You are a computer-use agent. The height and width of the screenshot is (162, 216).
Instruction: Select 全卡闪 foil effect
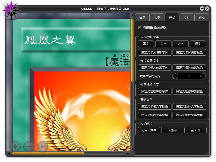[195, 130]
